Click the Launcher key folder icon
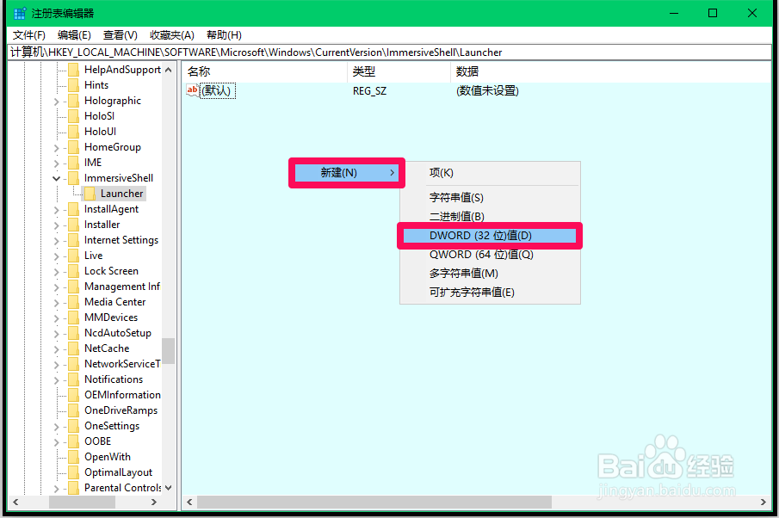 click(88, 193)
